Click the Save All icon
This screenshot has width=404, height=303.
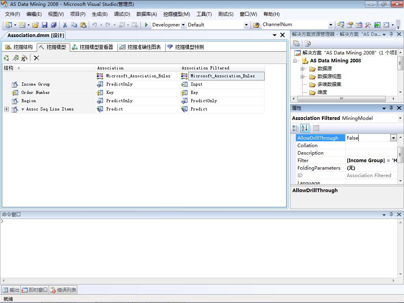click(x=54, y=25)
